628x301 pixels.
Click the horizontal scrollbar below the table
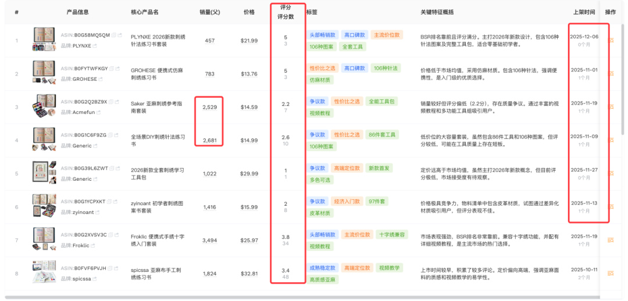tap(302, 297)
